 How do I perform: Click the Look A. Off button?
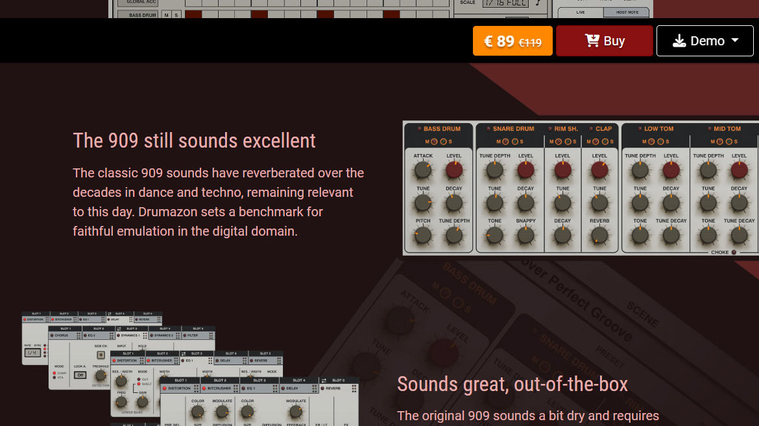point(80,375)
